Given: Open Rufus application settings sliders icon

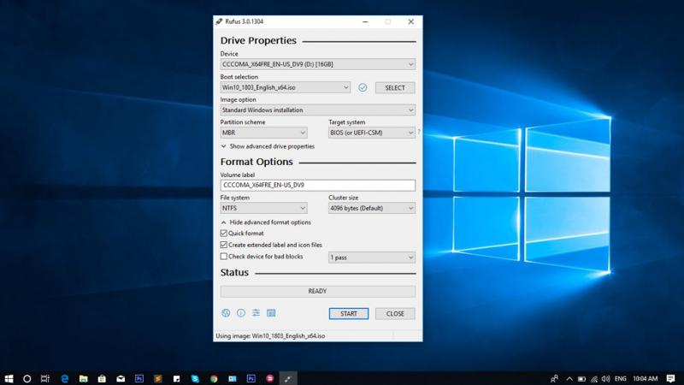Looking at the screenshot, I should [256, 313].
